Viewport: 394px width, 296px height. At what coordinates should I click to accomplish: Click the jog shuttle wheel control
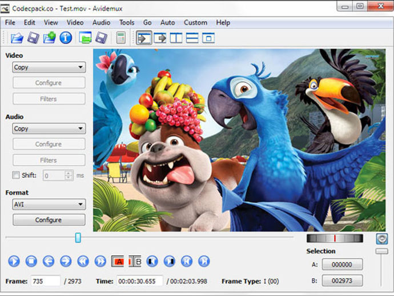[335, 238]
